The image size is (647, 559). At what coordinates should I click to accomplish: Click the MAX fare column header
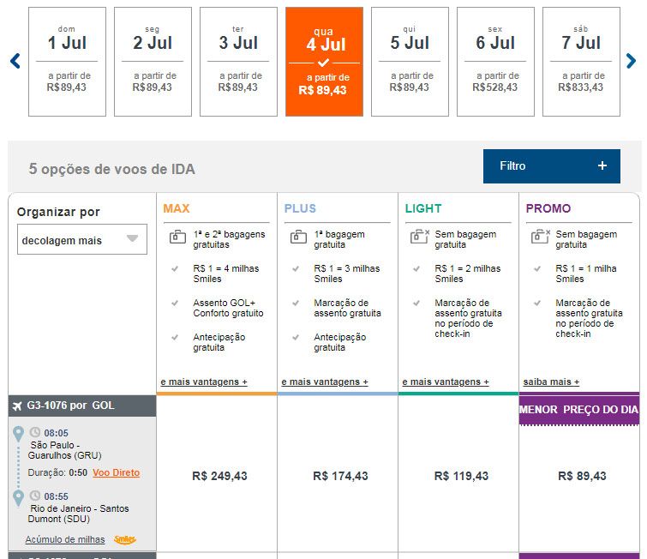pos(177,208)
